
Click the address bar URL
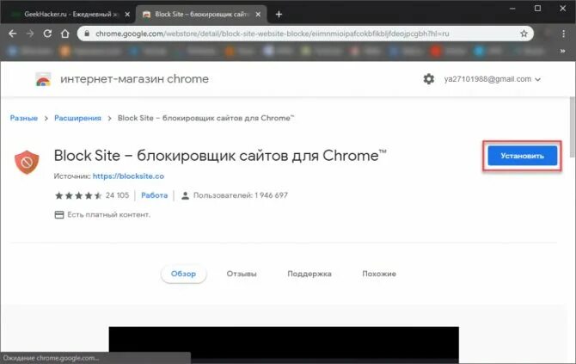click(x=273, y=34)
